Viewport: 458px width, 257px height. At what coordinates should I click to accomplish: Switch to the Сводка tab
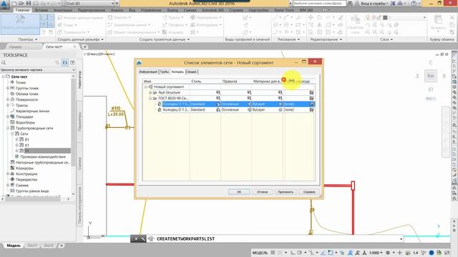[191, 71]
